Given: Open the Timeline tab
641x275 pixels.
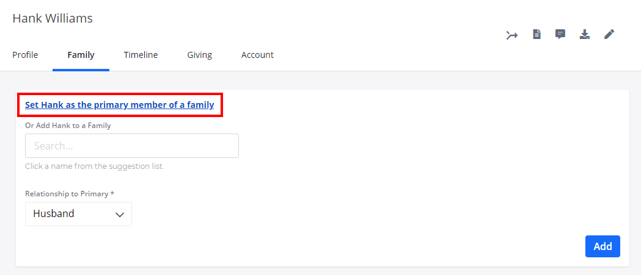Looking at the screenshot, I should (141, 55).
